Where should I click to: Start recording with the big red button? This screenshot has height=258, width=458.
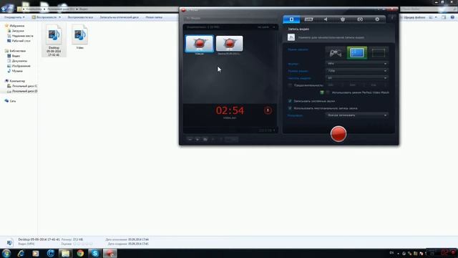338,134
